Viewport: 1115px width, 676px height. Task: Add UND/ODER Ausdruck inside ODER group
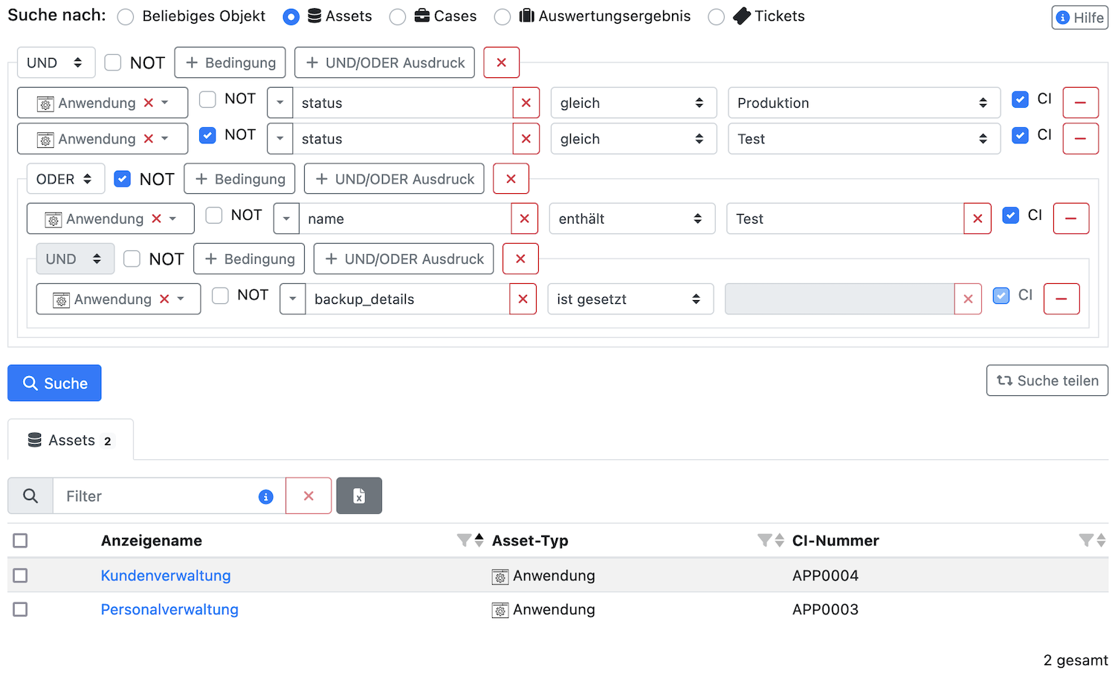point(394,179)
